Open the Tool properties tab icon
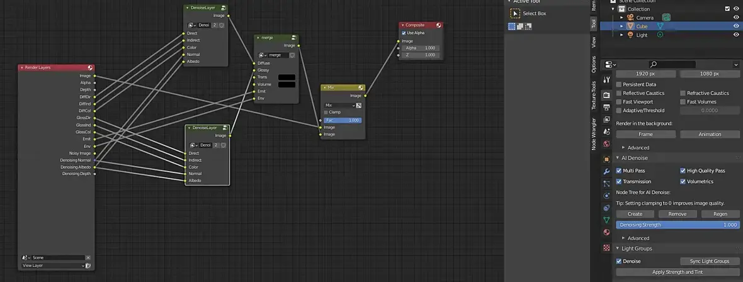The height and width of the screenshot is (282, 743). (x=606, y=80)
